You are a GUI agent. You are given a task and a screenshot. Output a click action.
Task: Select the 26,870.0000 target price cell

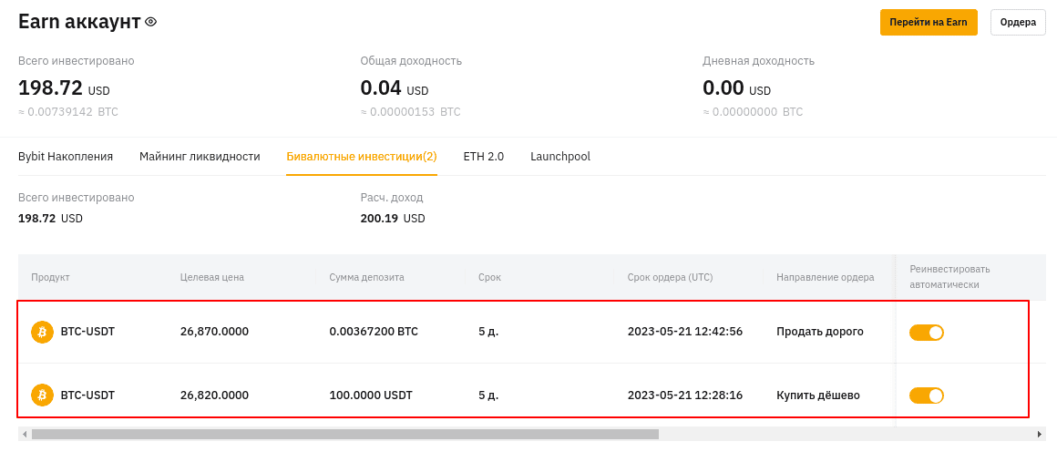click(214, 332)
